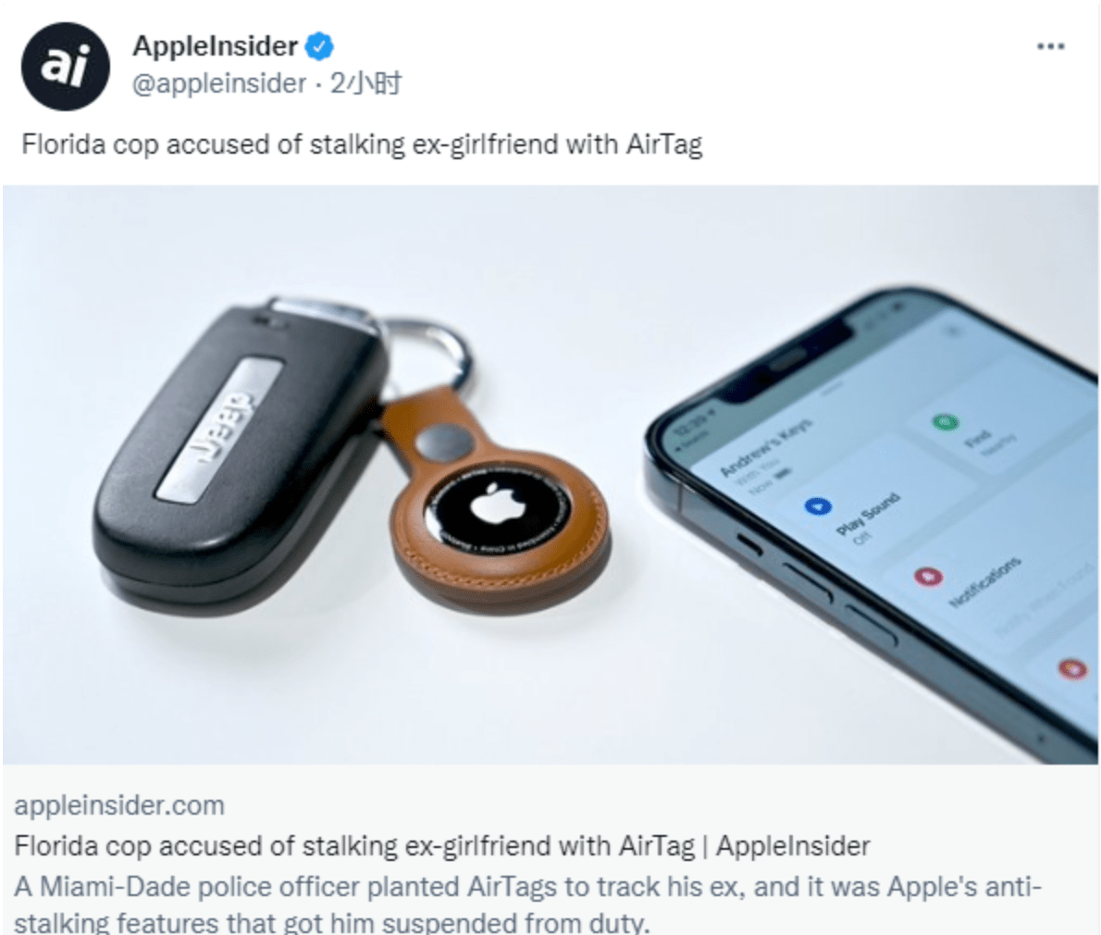Click the metal key ring in photo

[x=428, y=351]
